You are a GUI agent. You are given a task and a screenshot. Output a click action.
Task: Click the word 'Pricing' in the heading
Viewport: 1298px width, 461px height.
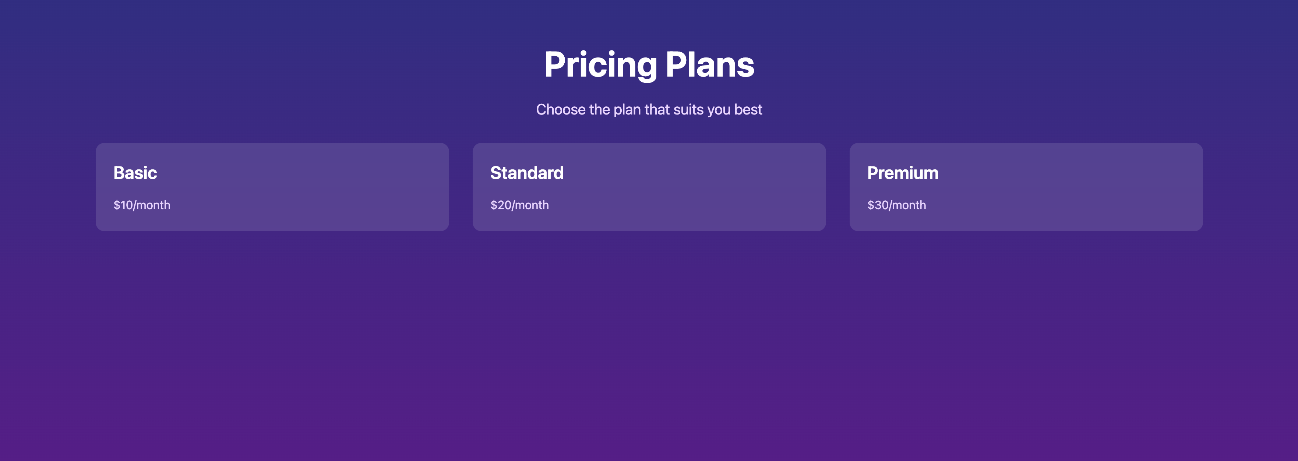click(x=600, y=64)
